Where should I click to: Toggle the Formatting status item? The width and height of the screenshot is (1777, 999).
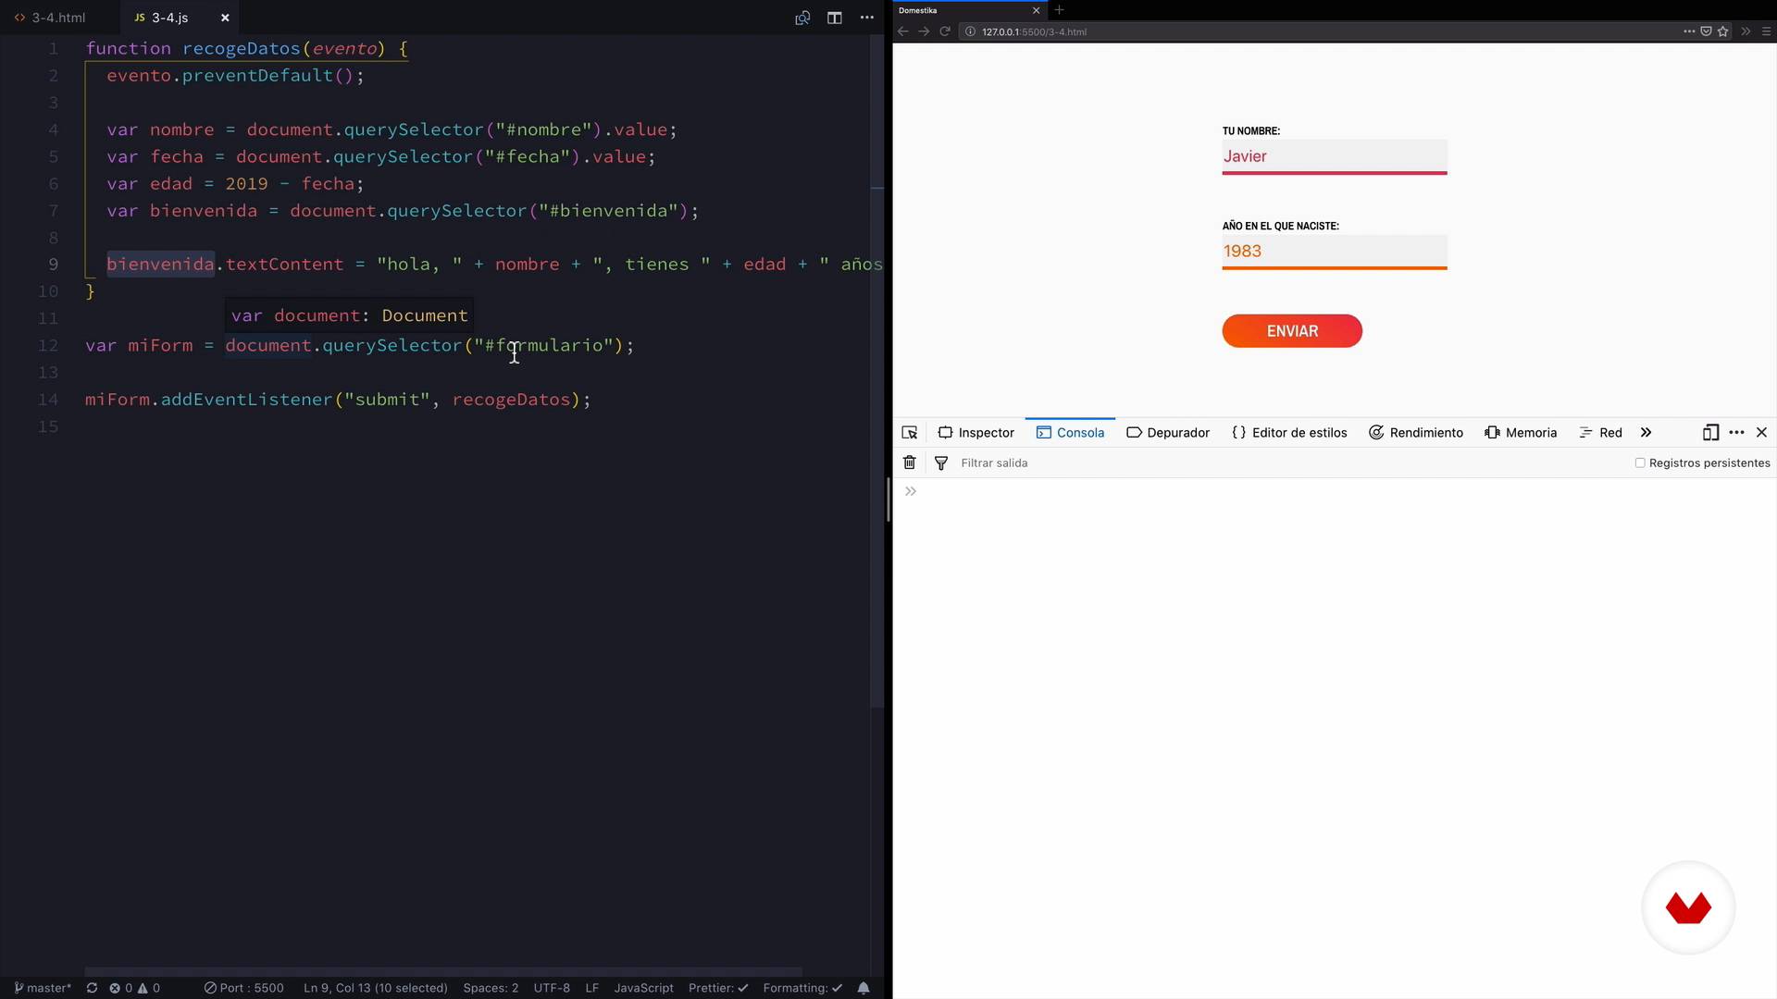click(x=802, y=988)
